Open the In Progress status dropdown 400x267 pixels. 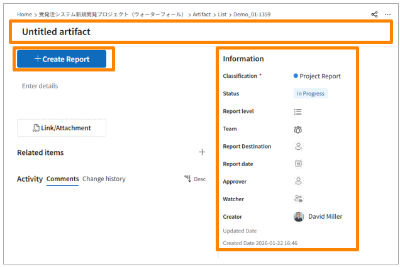311,94
